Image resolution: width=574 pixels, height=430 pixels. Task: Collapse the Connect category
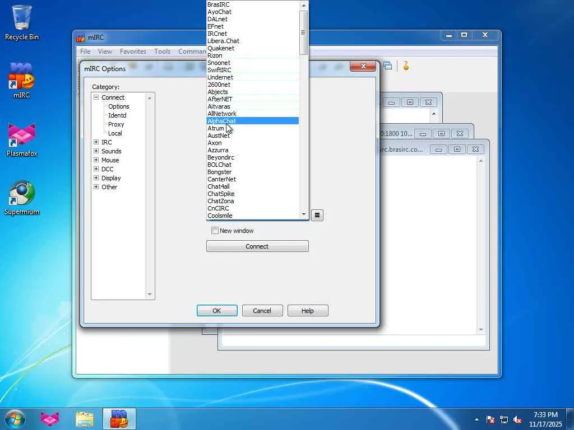[96, 97]
